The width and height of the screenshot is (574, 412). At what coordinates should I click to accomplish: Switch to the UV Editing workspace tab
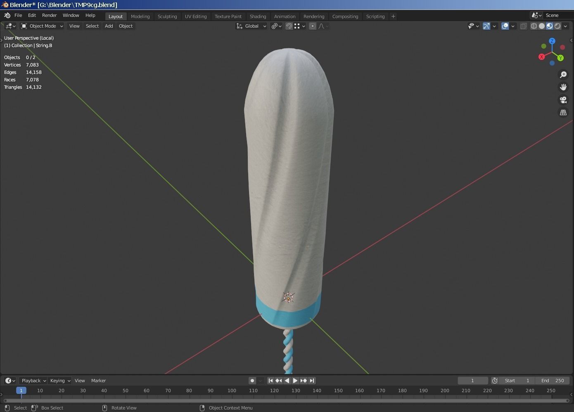click(x=196, y=17)
